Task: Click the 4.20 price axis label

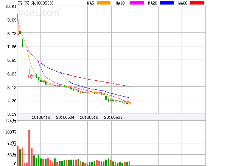Action: [x=12, y=101]
